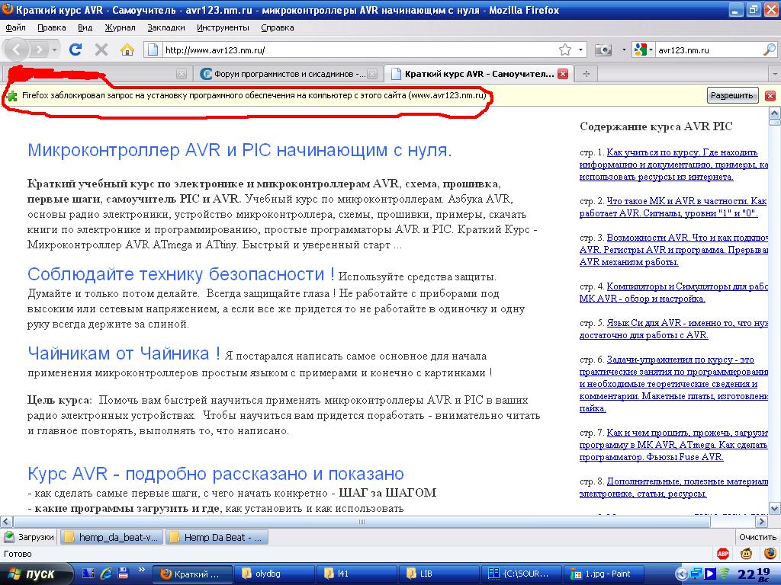The image size is (781, 585).
Task: Open the Загрузки downloads button
Action: click(x=29, y=537)
